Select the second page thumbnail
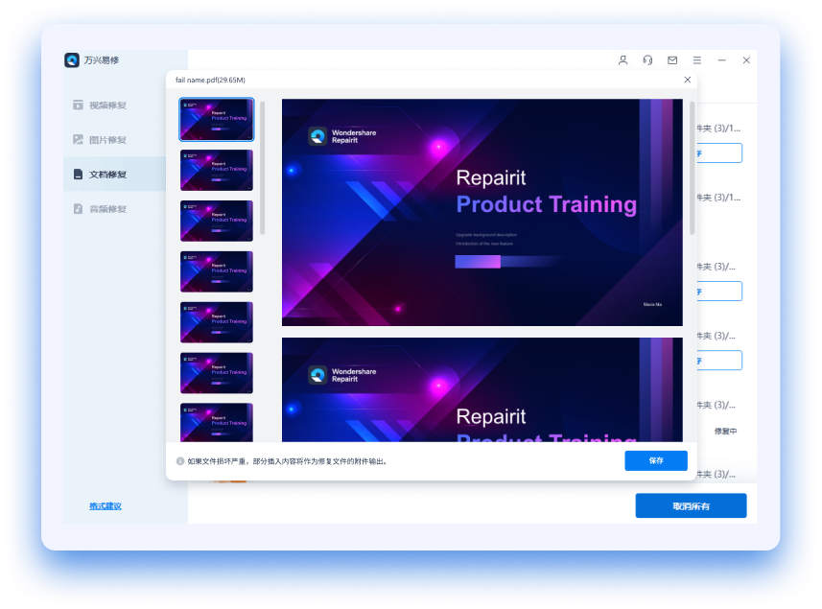 click(x=217, y=171)
